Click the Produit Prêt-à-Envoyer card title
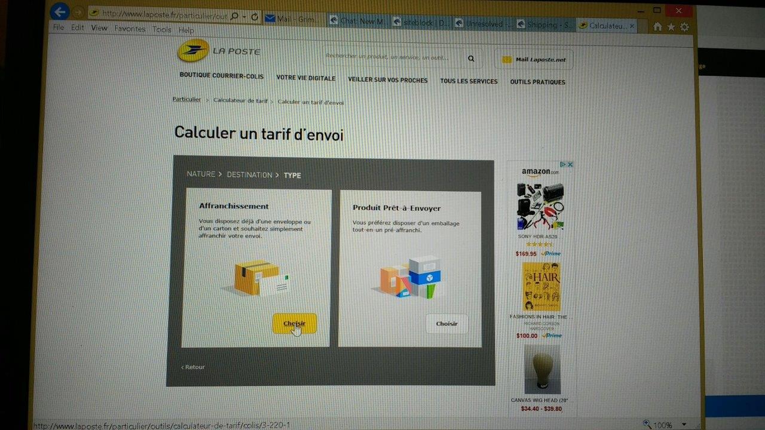 397,208
